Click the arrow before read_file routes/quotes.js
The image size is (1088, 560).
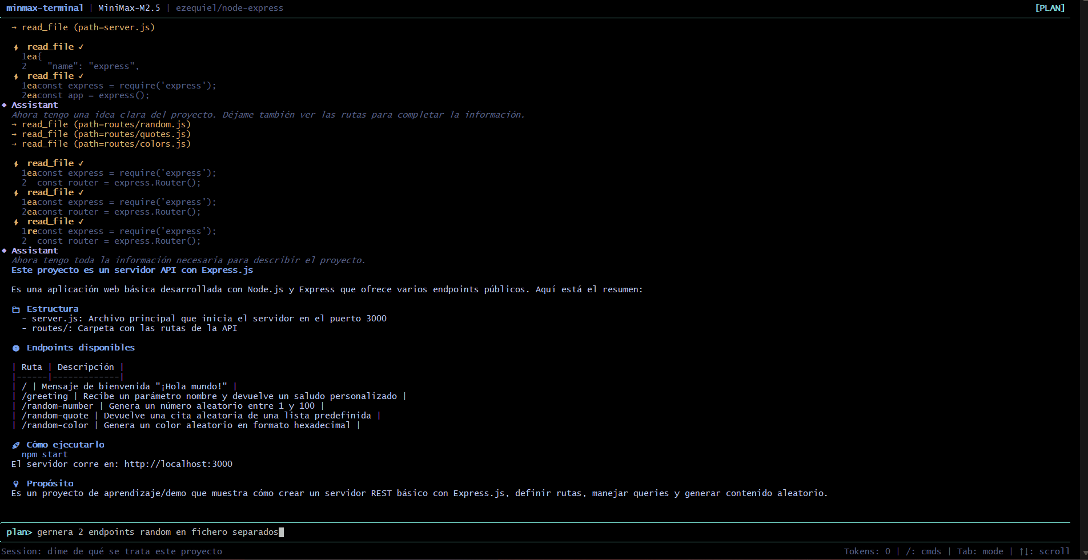point(14,134)
